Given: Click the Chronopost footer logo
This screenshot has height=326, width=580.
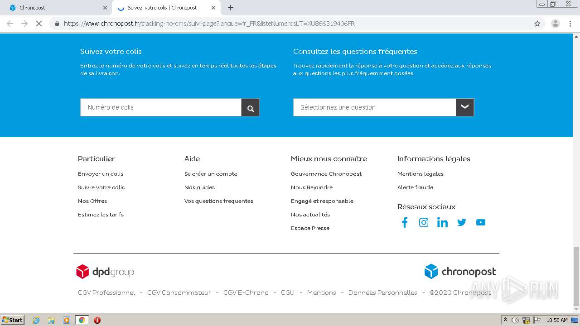Looking at the screenshot, I should 460,272.
